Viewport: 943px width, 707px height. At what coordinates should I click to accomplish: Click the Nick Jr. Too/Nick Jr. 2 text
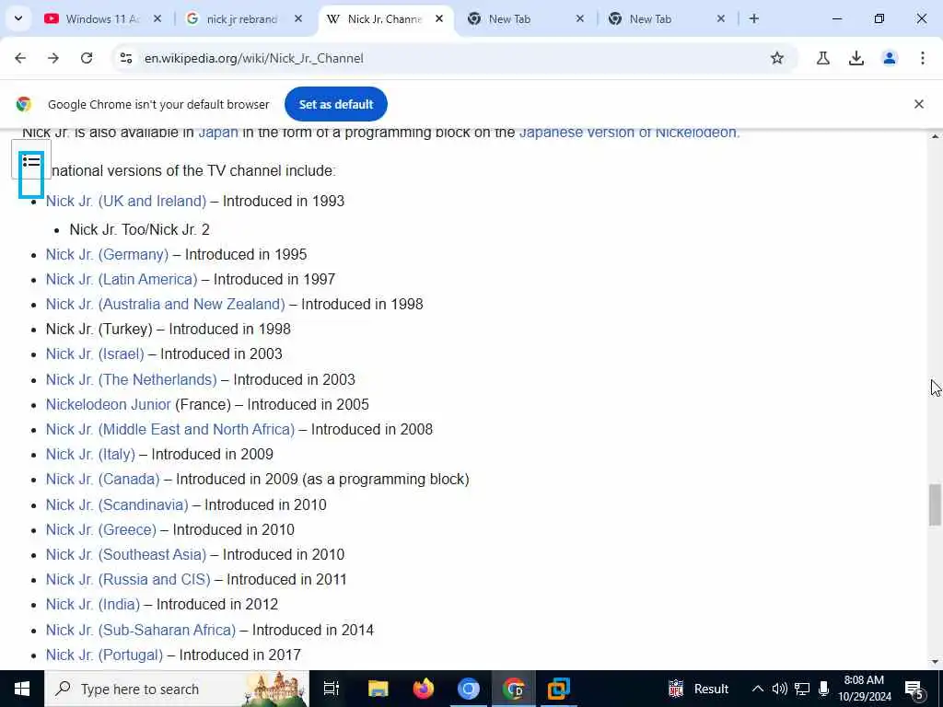(140, 229)
